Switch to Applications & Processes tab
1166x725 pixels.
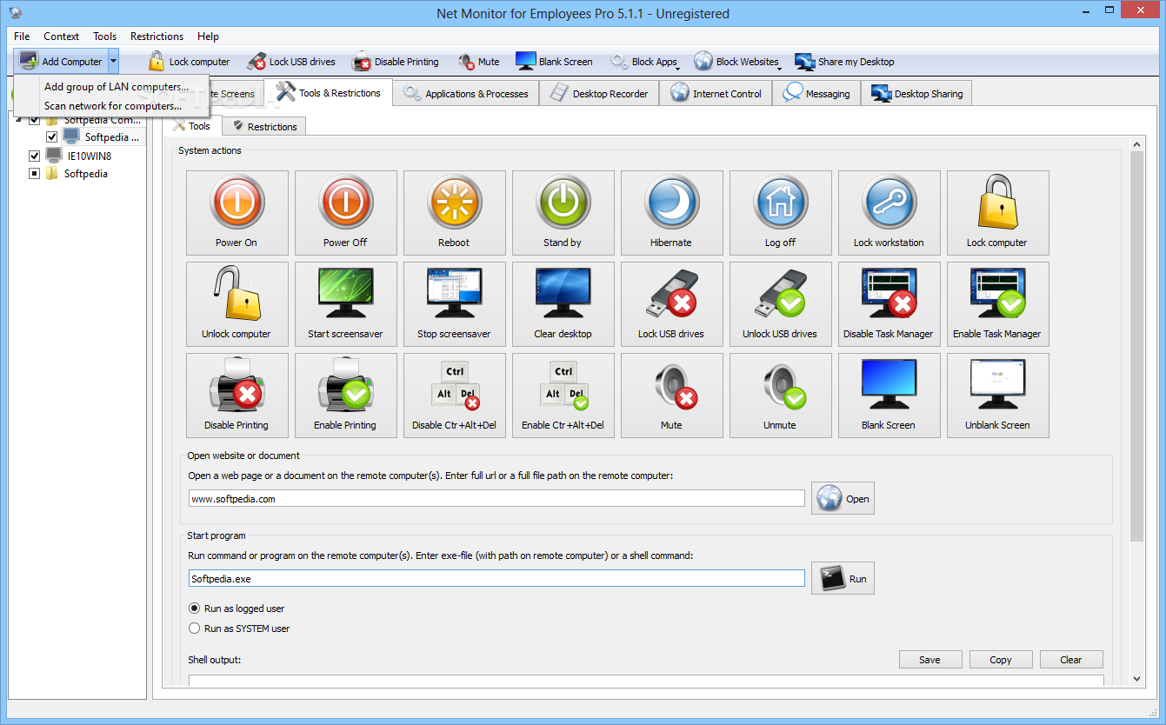[466, 94]
